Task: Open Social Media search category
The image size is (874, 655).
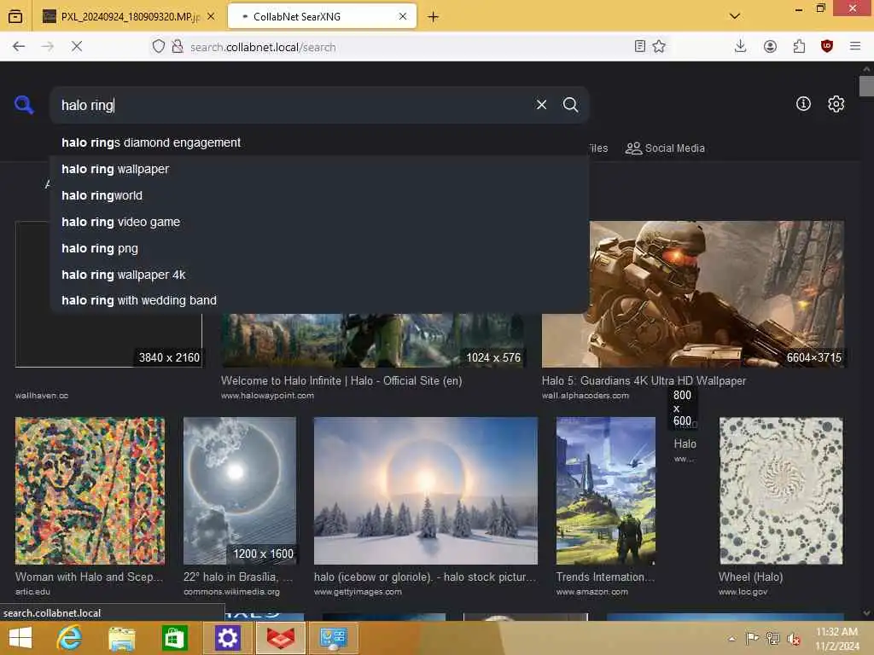Action: point(665,148)
